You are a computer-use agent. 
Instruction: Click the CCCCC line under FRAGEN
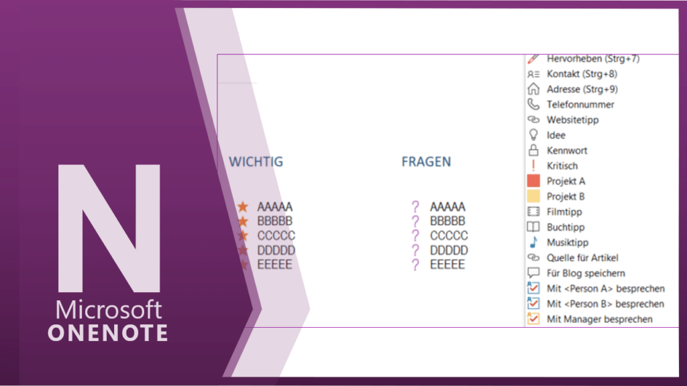(449, 235)
